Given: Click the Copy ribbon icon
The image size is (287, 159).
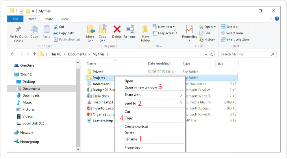Looking at the screenshot, I should click(x=34, y=29).
